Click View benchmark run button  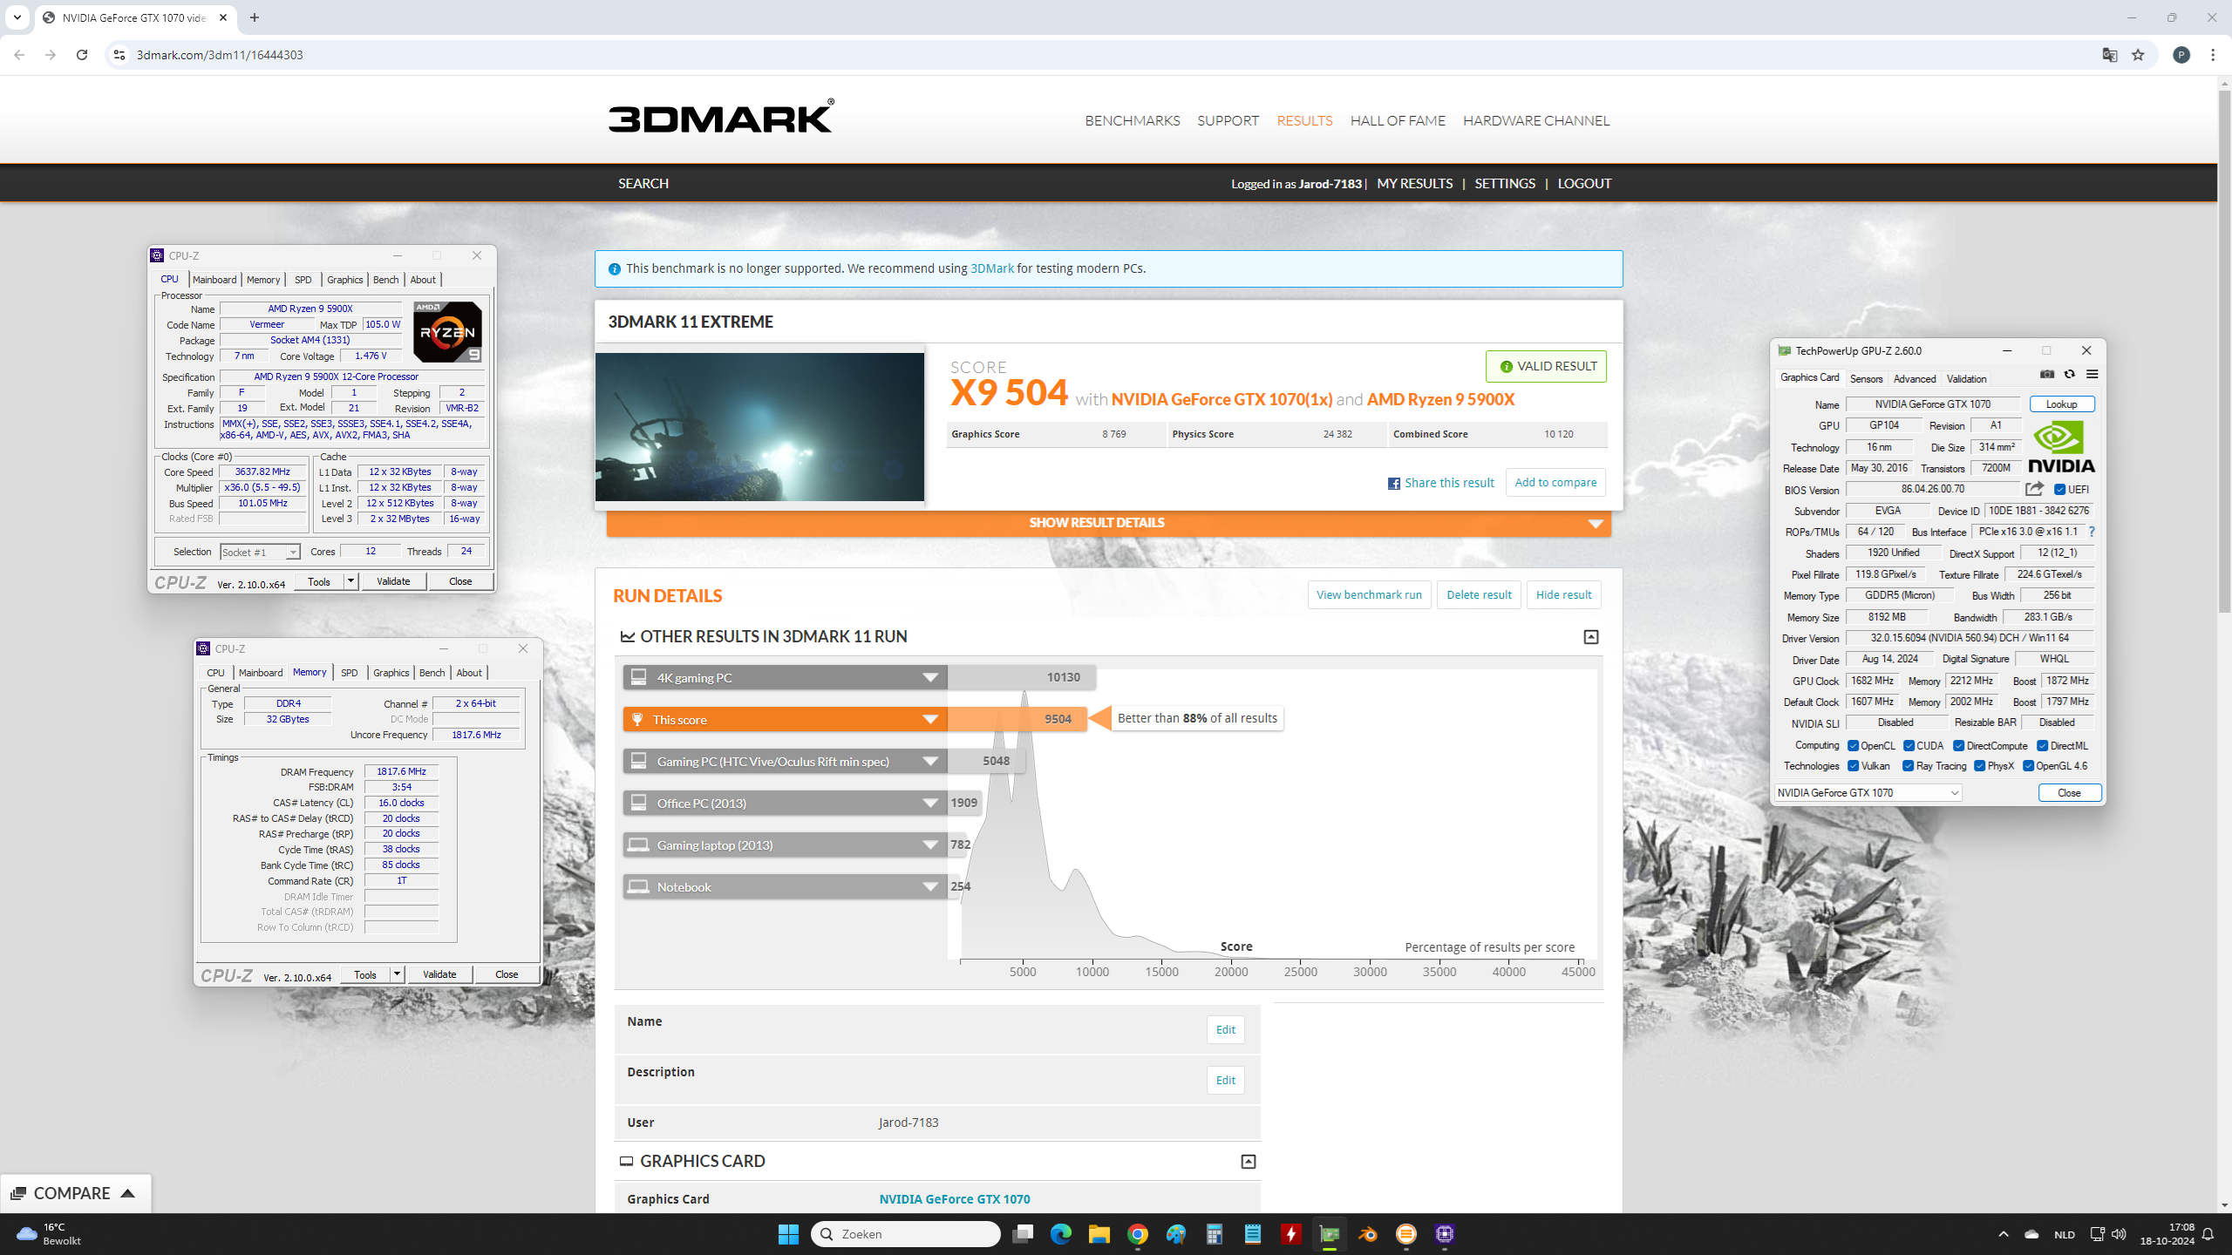pos(1369,595)
